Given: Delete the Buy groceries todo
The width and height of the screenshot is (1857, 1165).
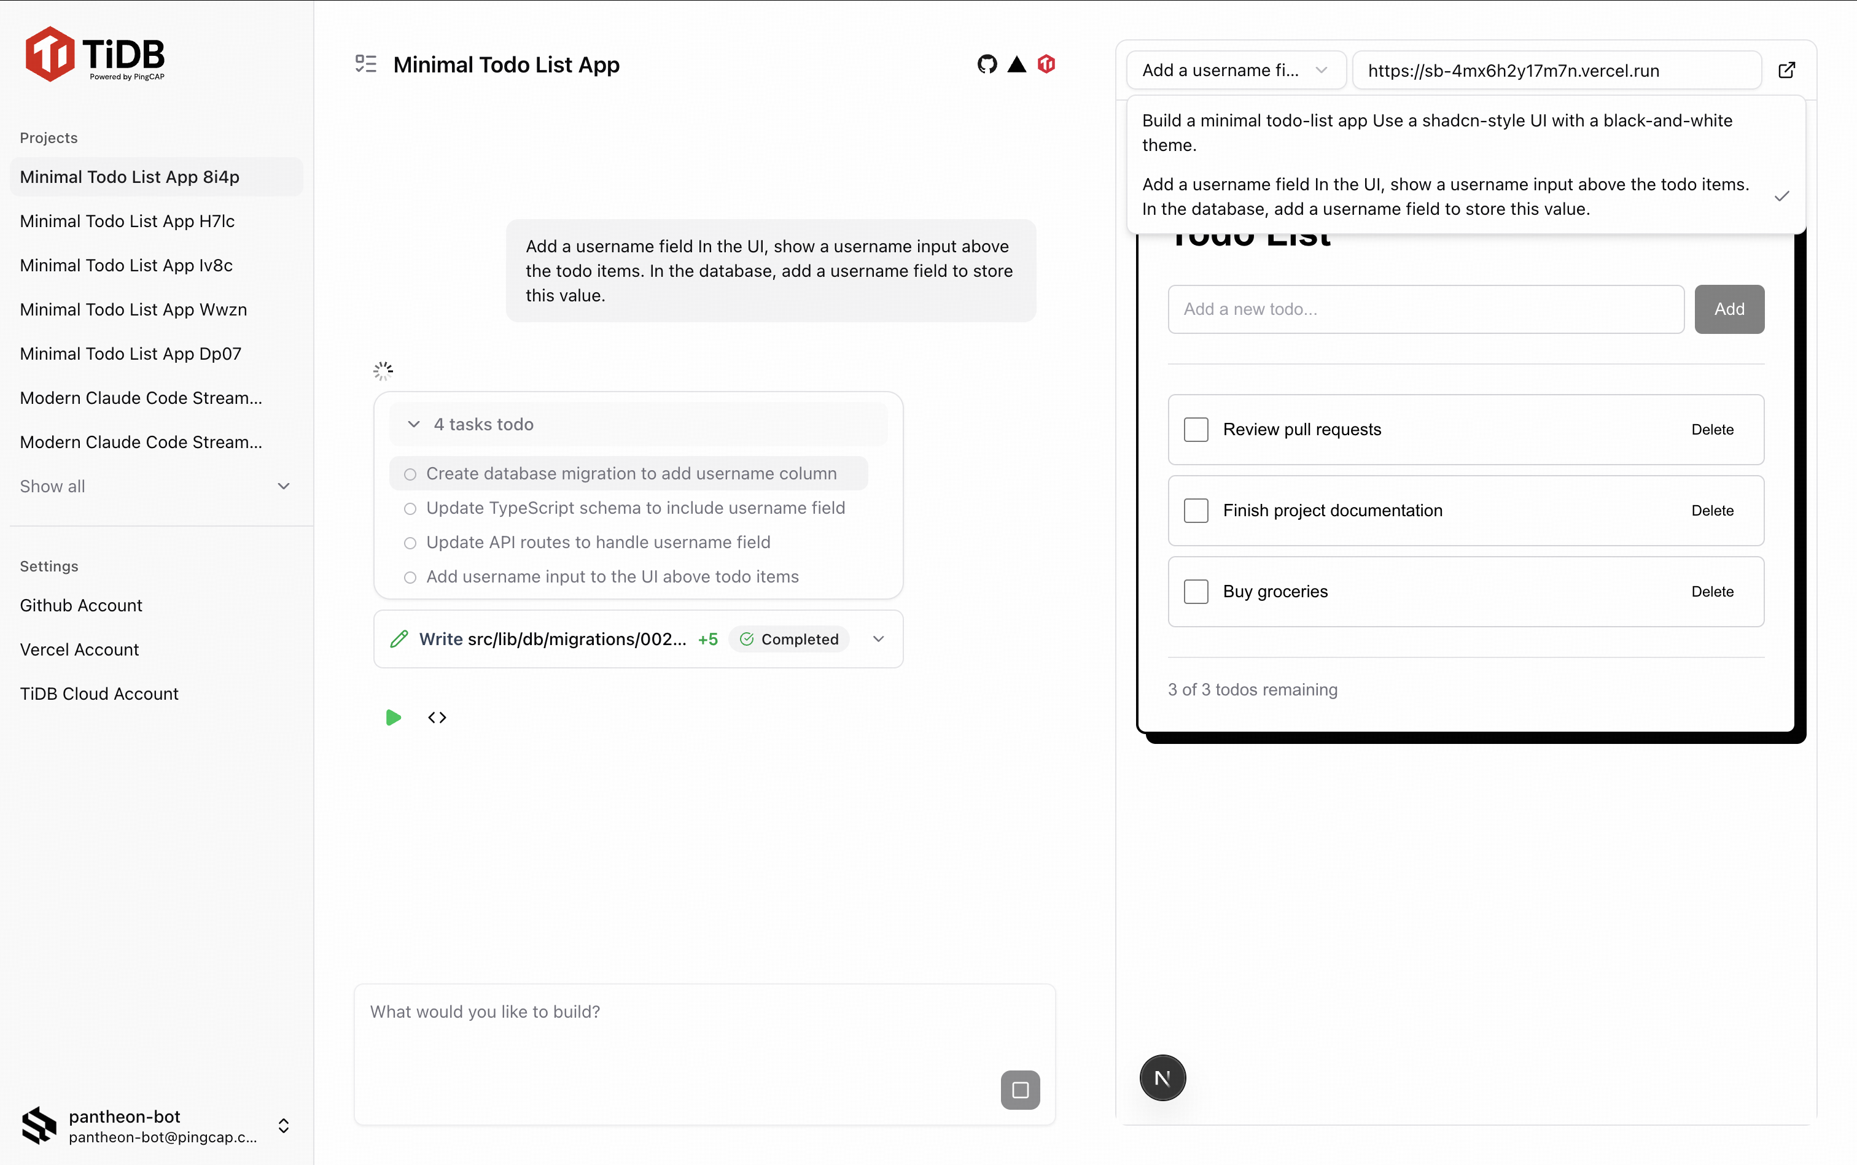Looking at the screenshot, I should (x=1712, y=592).
